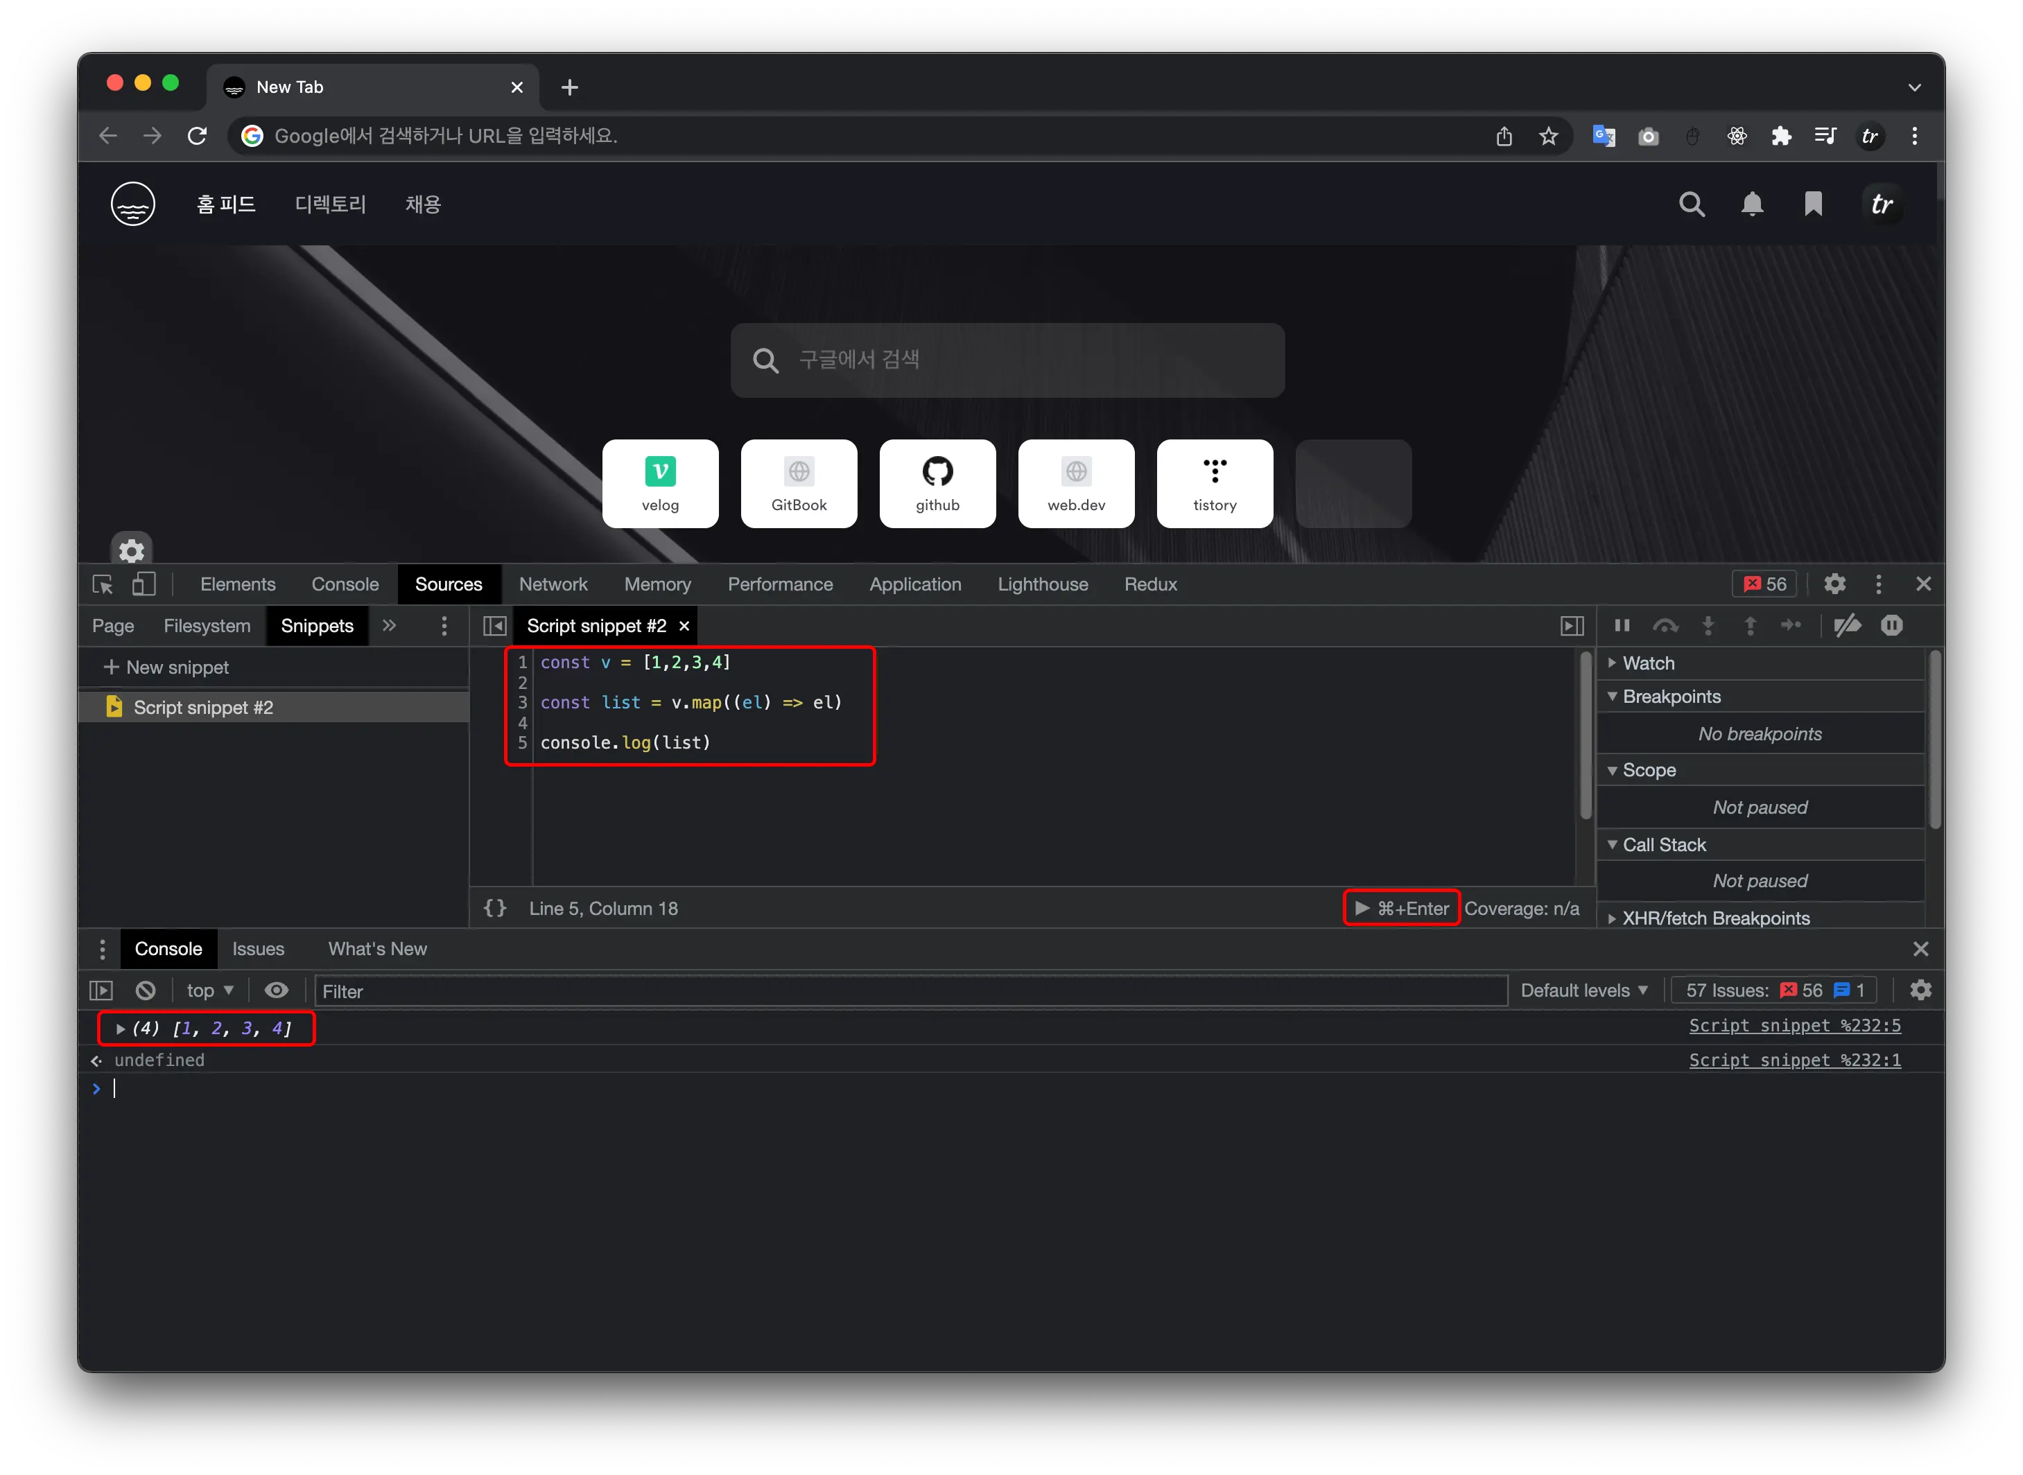
Task: Open the Default levels dropdown
Action: point(1583,990)
